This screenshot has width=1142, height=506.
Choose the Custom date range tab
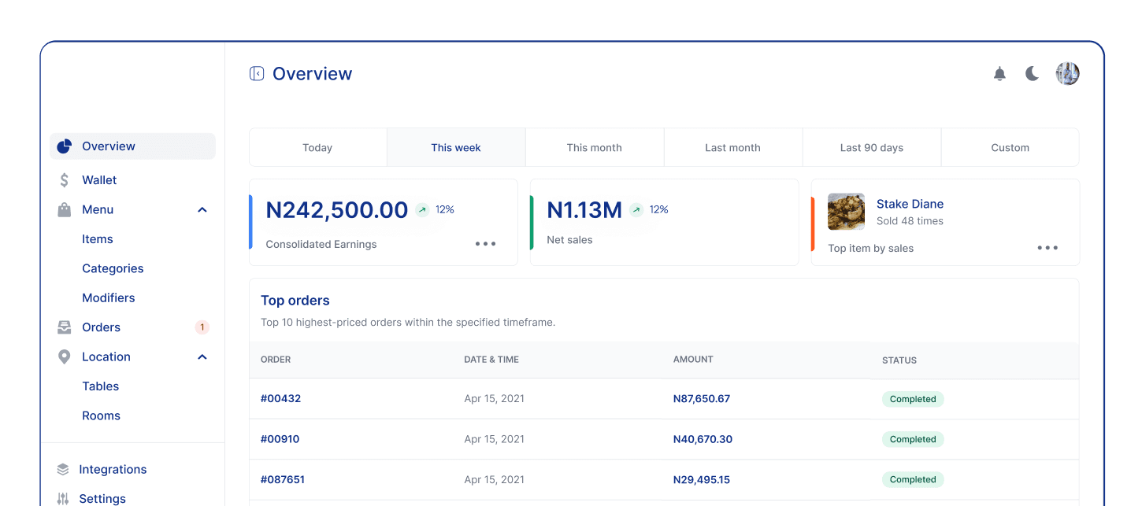point(1010,148)
